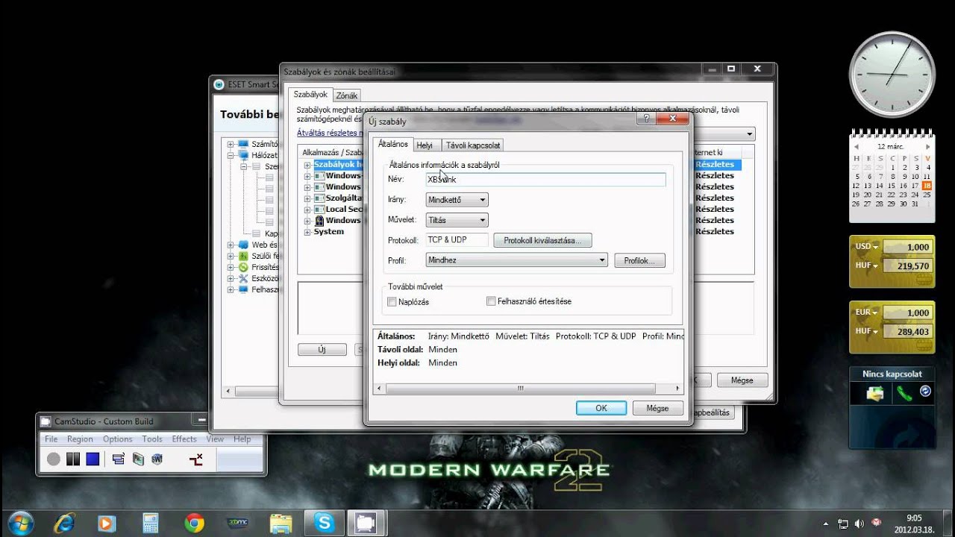The width and height of the screenshot is (955, 537).
Task: Click the Átváltás részletes link
Action: 329,133
